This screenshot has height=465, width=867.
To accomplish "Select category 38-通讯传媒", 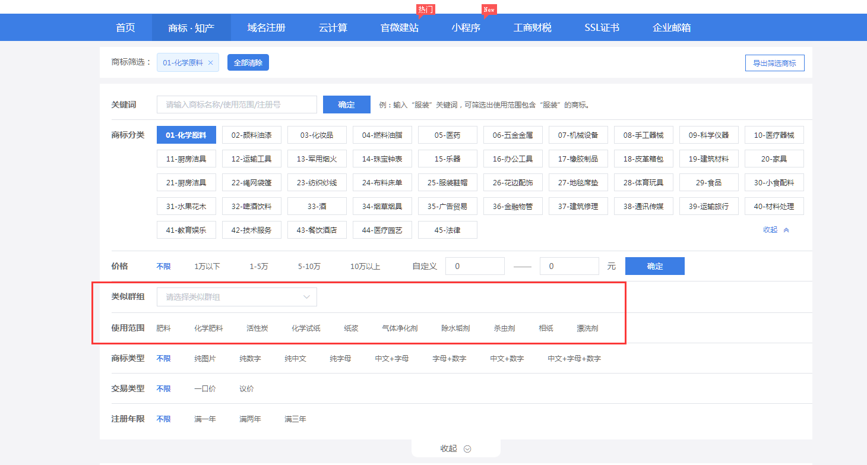I will point(644,206).
